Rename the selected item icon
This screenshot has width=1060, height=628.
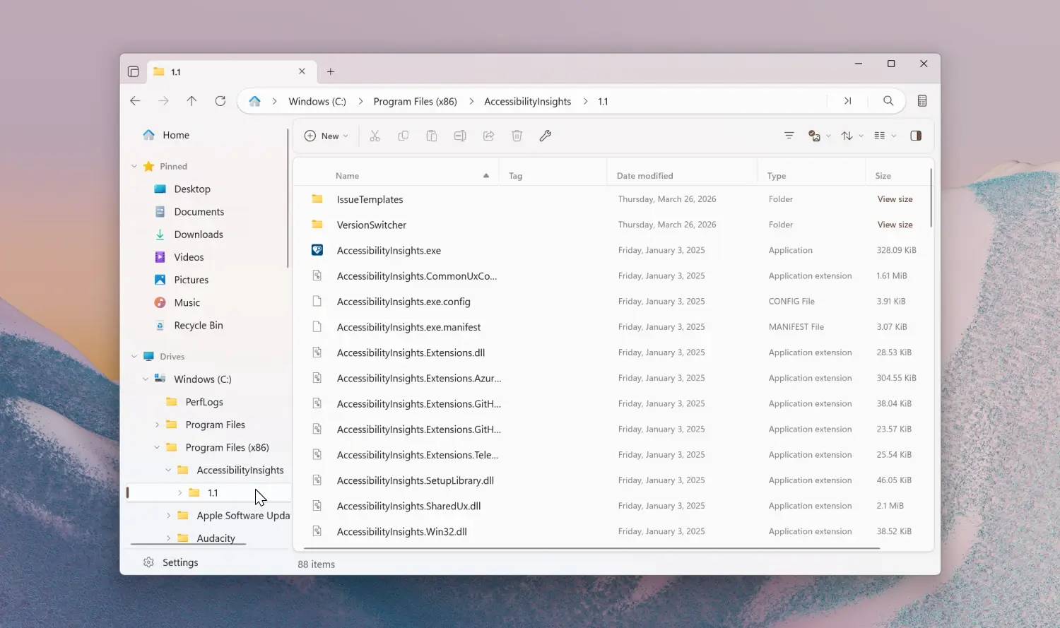[460, 136]
